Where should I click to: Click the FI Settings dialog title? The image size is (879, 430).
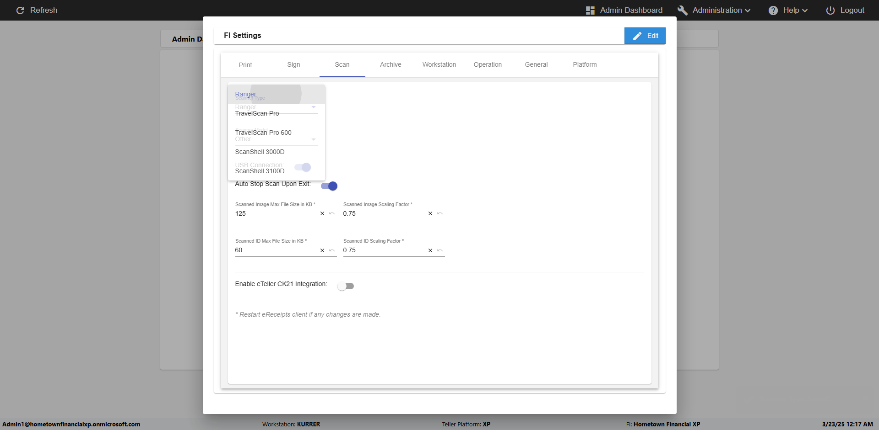(243, 36)
